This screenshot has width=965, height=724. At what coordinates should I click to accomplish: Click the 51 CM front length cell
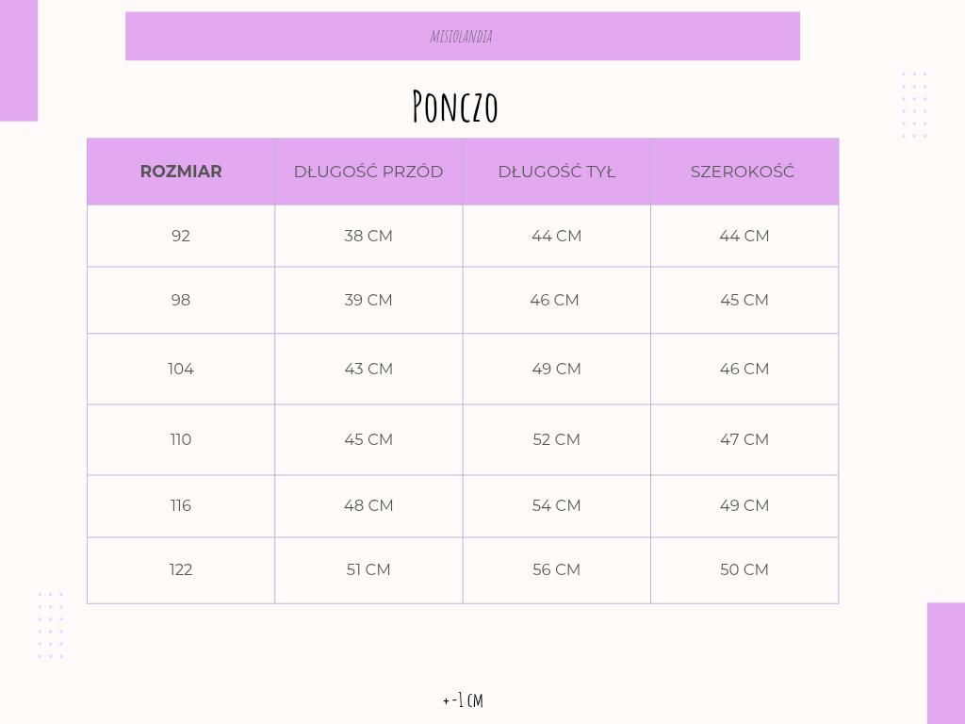click(x=368, y=569)
